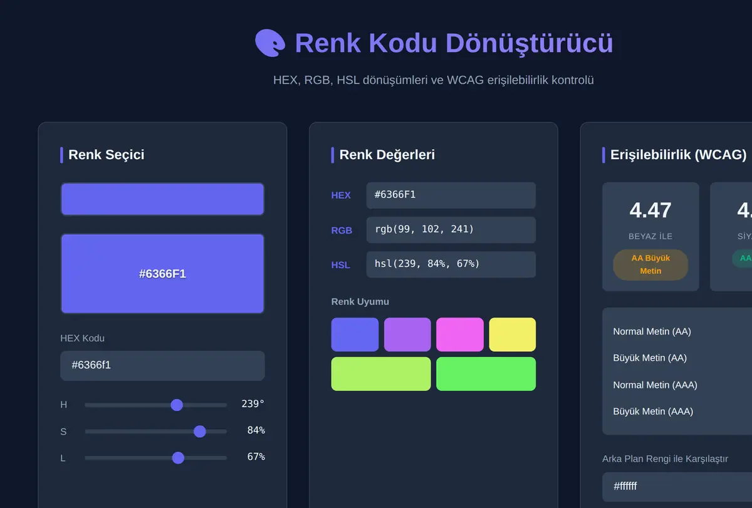
Task: Click the Arka Plan Rengi ile Karşılaştır label
Action: (665, 459)
